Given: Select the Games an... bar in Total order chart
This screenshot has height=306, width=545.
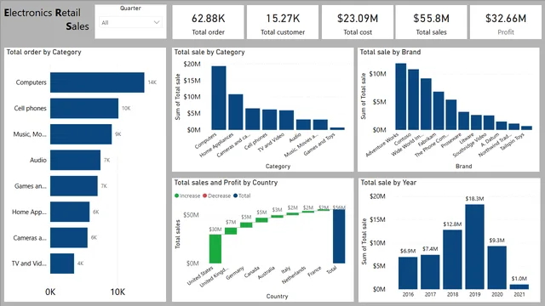Looking at the screenshot, I should (74, 186).
